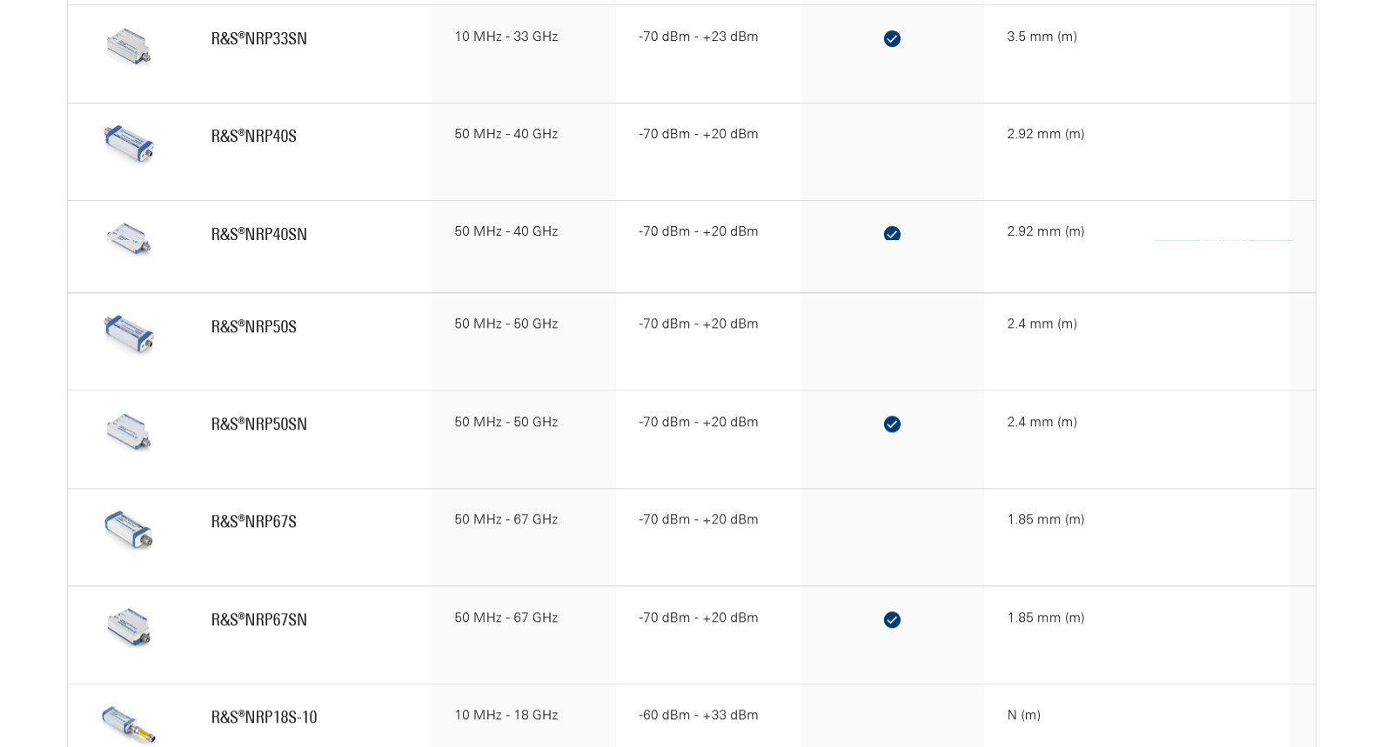This screenshot has width=1380, height=747.
Task: Open the NRP50SN product image
Action: (129, 432)
